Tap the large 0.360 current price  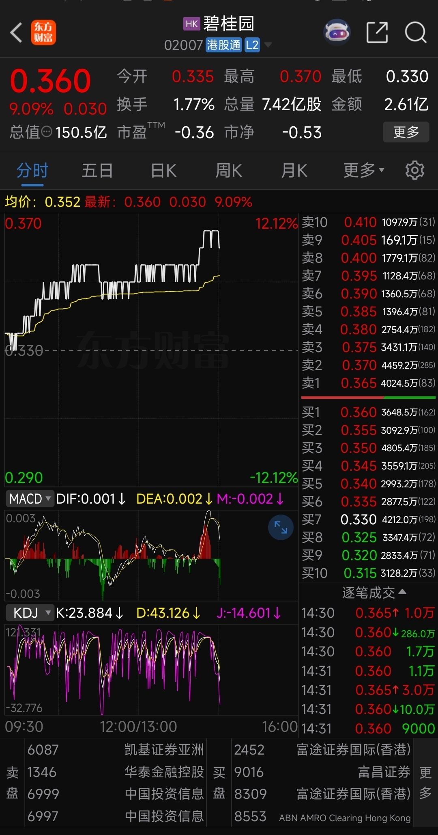coord(50,81)
